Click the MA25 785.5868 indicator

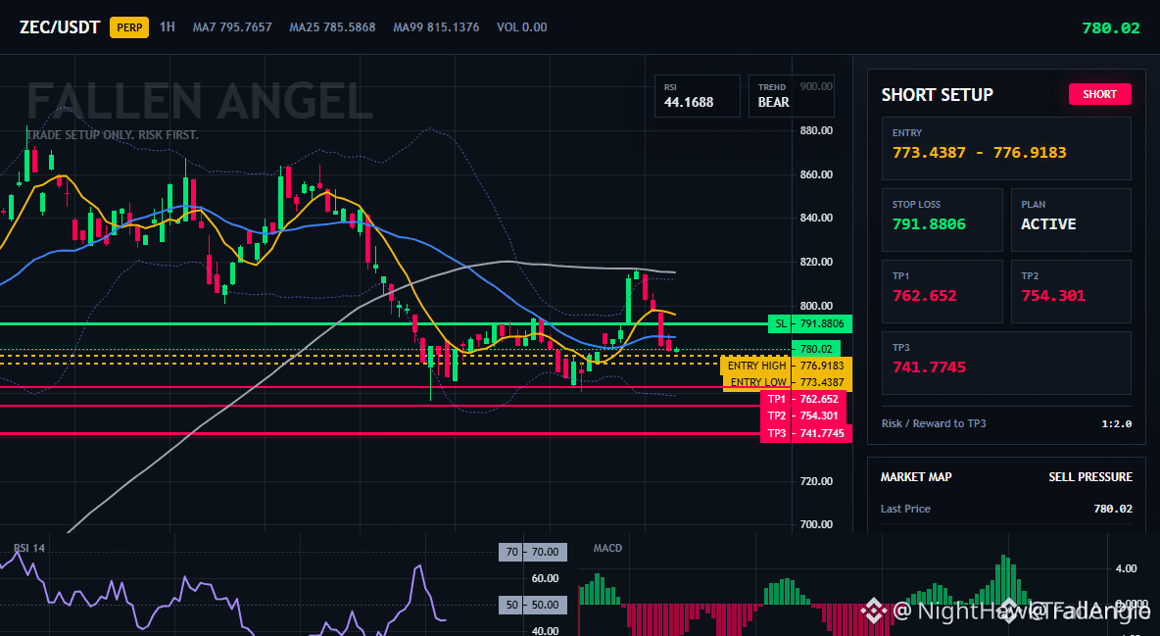332,27
